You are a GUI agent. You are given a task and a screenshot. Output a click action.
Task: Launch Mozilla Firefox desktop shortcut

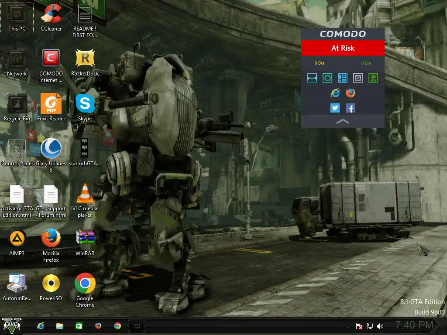pyautogui.click(x=51, y=246)
